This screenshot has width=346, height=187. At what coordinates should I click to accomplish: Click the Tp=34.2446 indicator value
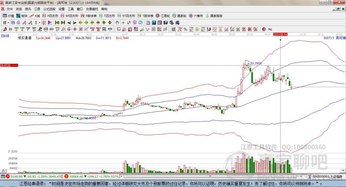tap(43, 38)
